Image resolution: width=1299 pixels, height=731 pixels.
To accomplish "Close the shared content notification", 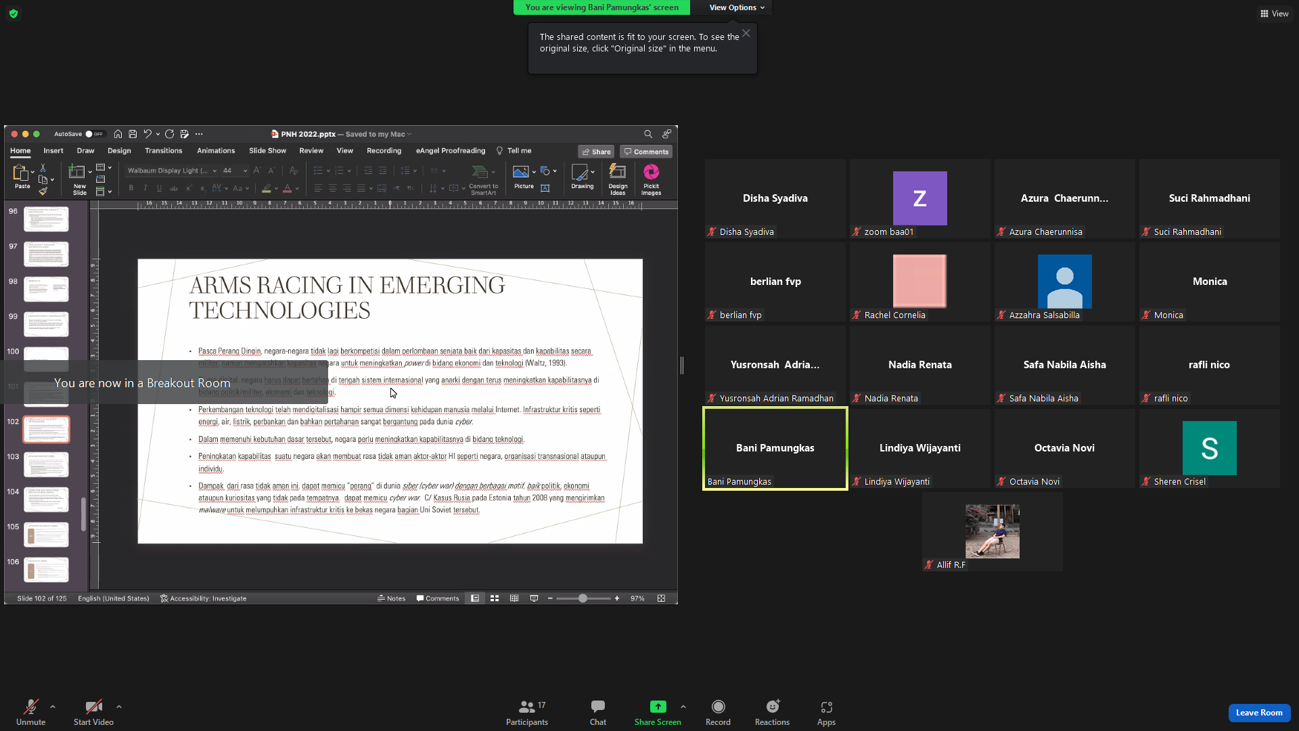I will [x=746, y=33].
